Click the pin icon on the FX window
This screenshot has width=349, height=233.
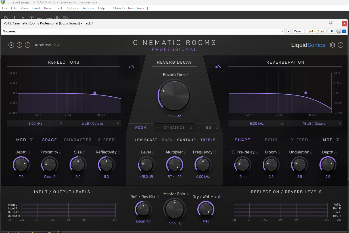(330, 23)
